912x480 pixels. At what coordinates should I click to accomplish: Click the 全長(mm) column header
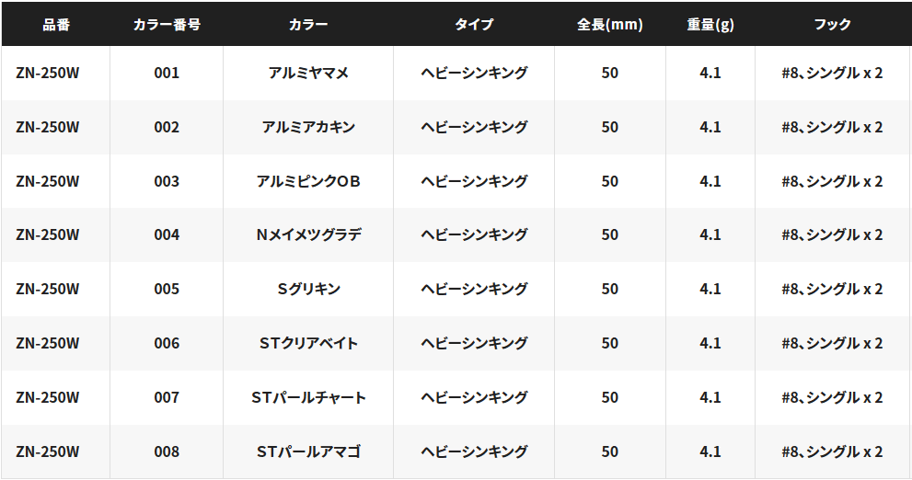click(609, 25)
